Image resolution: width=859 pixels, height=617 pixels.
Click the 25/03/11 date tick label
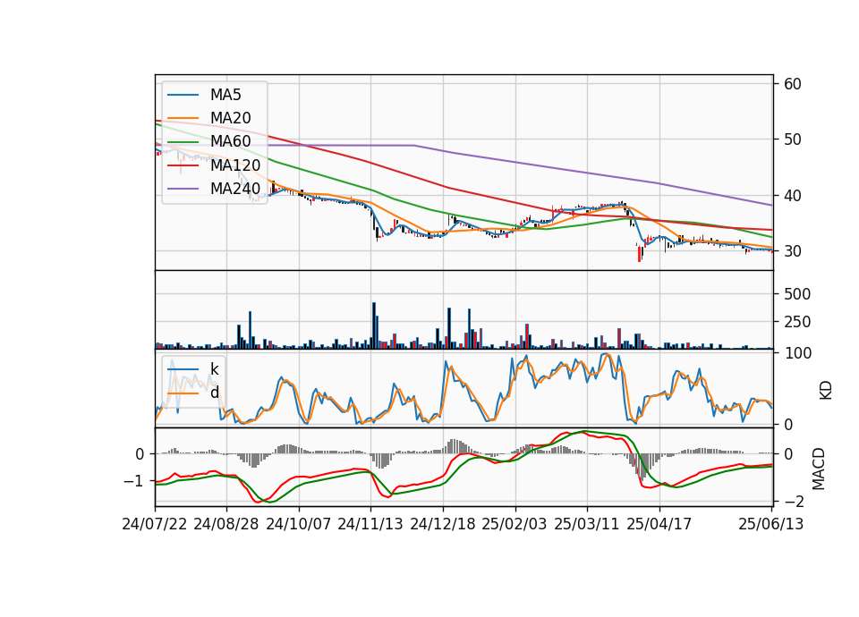tap(587, 524)
